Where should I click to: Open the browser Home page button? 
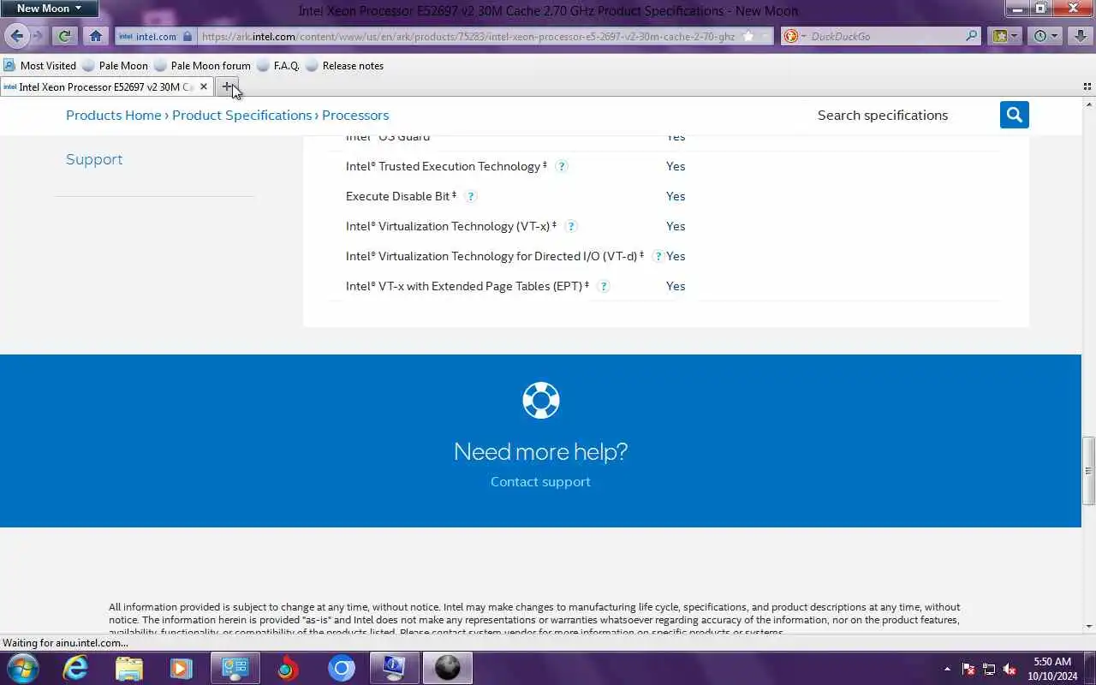coord(95,36)
